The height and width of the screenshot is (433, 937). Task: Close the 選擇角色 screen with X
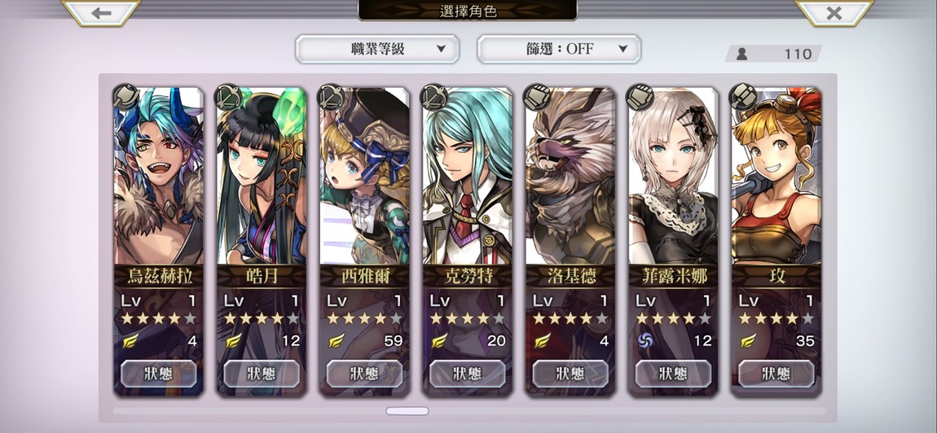click(834, 13)
